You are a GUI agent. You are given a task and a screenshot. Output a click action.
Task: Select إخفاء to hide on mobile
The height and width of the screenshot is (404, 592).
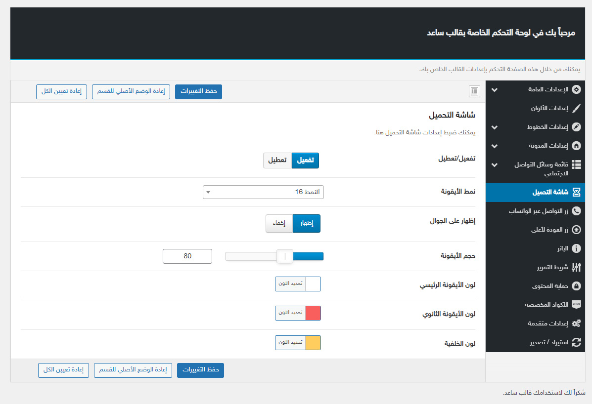pos(279,223)
